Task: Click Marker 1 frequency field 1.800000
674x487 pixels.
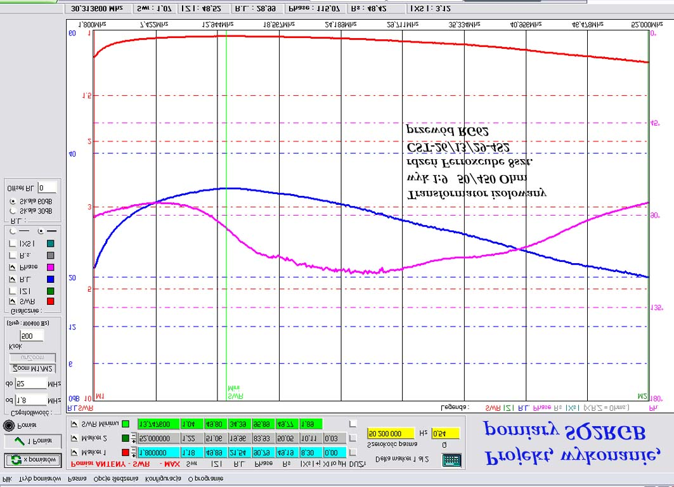Action: tap(159, 453)
